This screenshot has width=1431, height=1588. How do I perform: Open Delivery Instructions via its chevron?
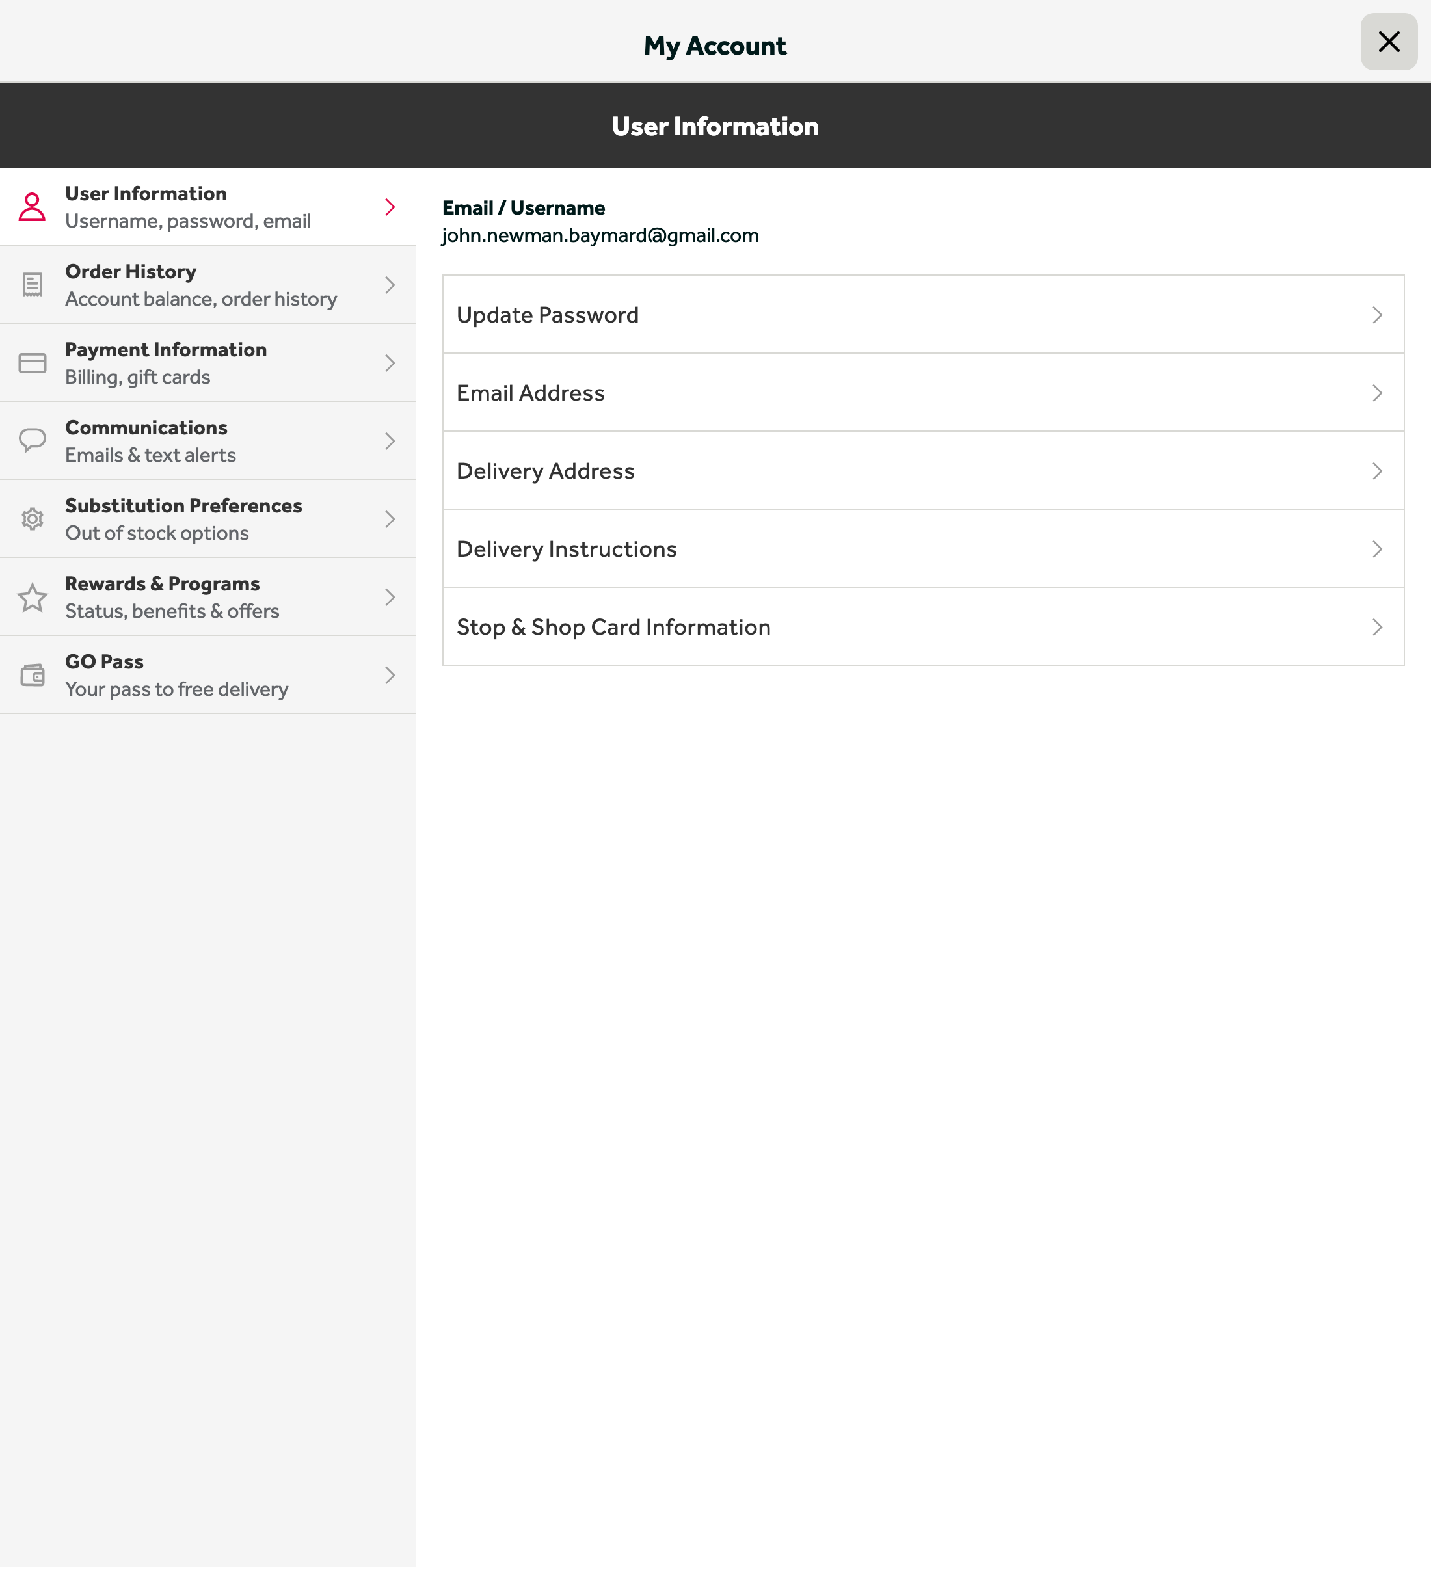(x=1377, y=549)
